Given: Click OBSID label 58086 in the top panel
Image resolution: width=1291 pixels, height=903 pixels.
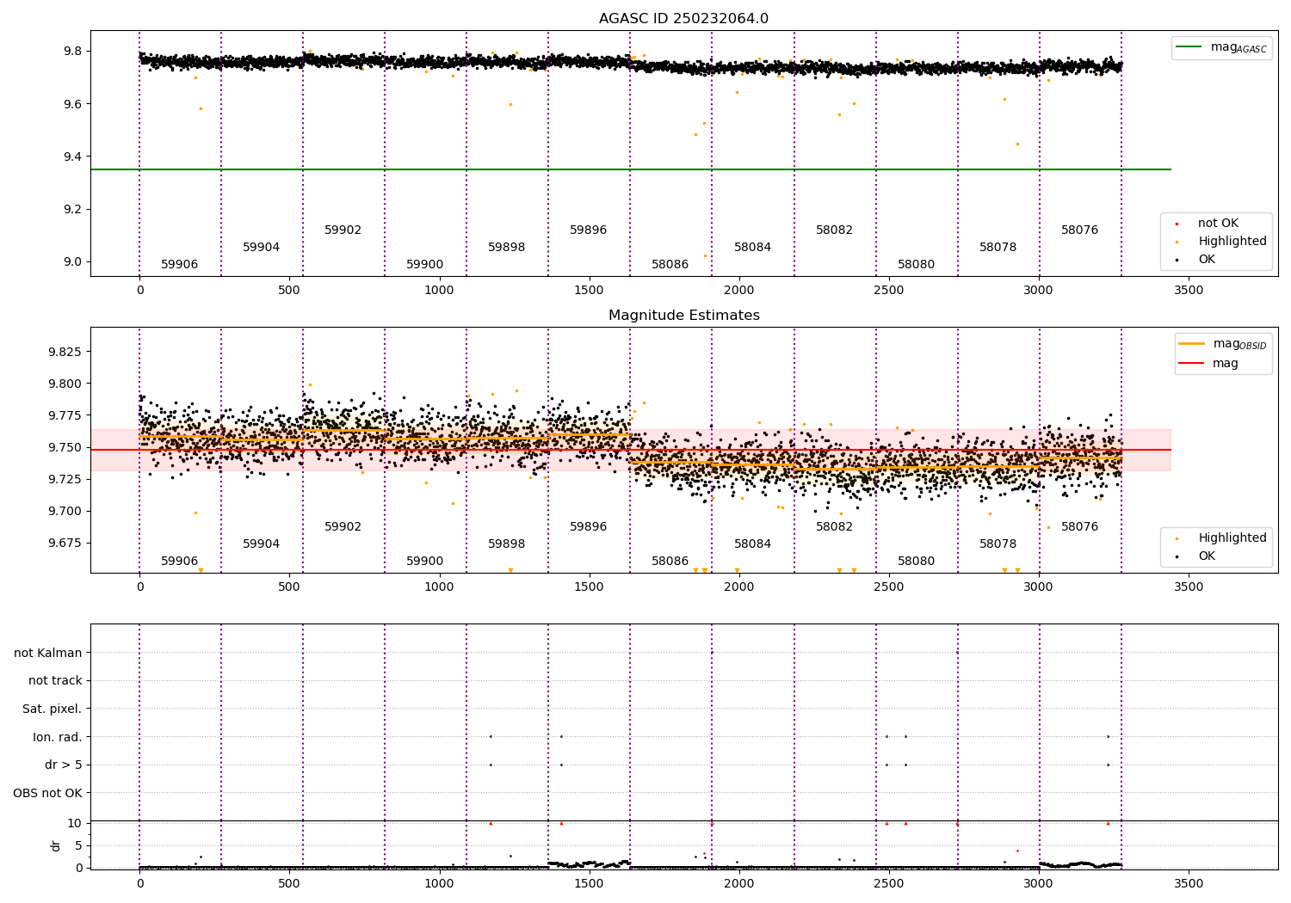Looking at the screenshot, I should [670, 265].
